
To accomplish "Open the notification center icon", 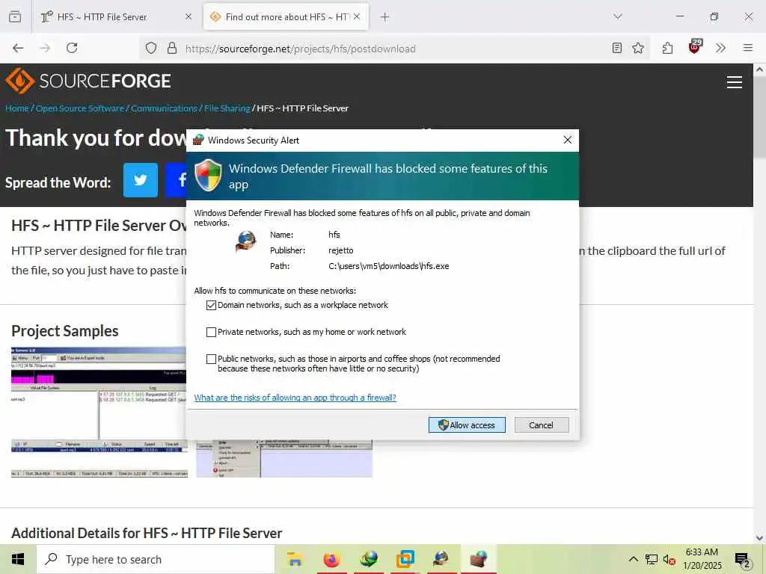I will 743,560.
